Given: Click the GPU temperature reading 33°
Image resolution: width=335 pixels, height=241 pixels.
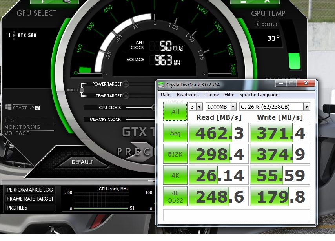Looking at the screenshot, I should pos(273,38).
